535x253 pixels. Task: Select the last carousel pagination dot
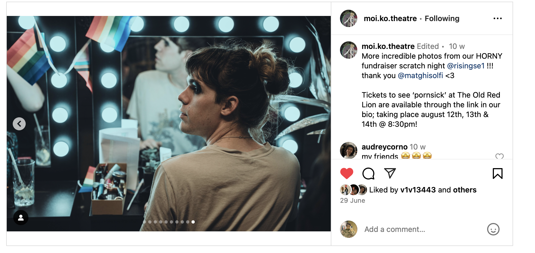[193, 222]
